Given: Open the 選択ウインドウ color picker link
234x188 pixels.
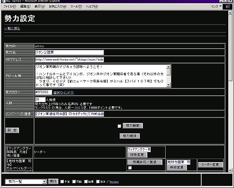Looking at the screenshot, I should pos(63,93).
